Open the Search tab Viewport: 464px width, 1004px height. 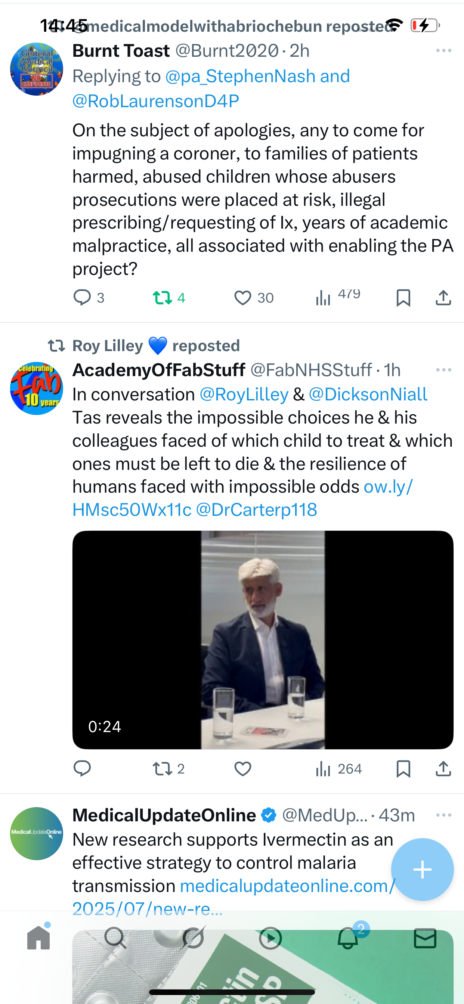[x=115, y=938]
